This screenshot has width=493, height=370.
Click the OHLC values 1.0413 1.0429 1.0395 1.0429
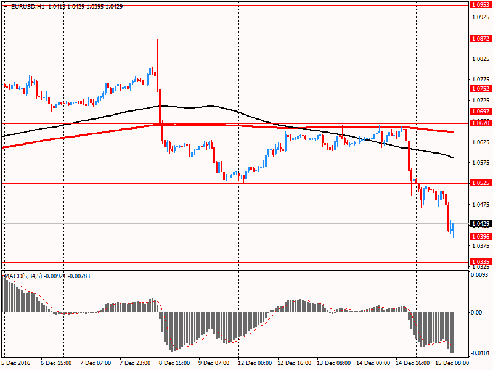(86, 6)
